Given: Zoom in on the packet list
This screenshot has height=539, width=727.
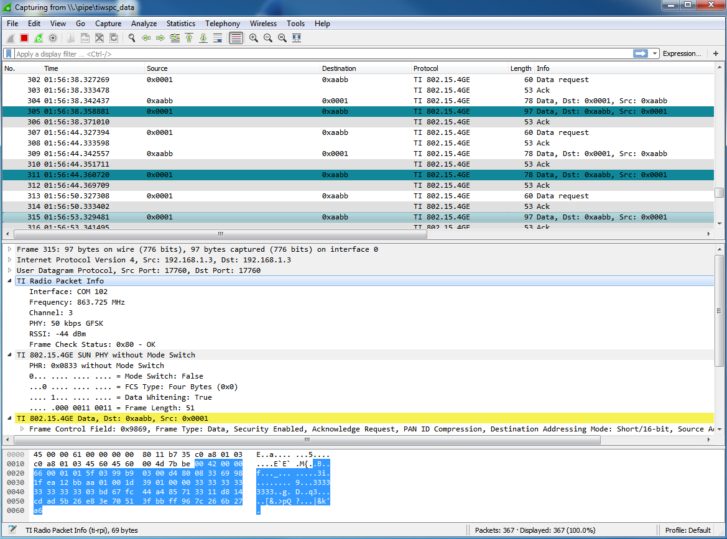Looking at the screenshot, I should coord(253,38).
